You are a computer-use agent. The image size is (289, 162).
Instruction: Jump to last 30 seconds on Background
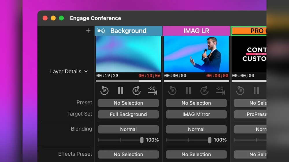152,91
